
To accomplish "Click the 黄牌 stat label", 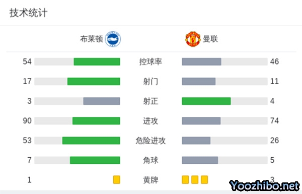I will [150, 180].
